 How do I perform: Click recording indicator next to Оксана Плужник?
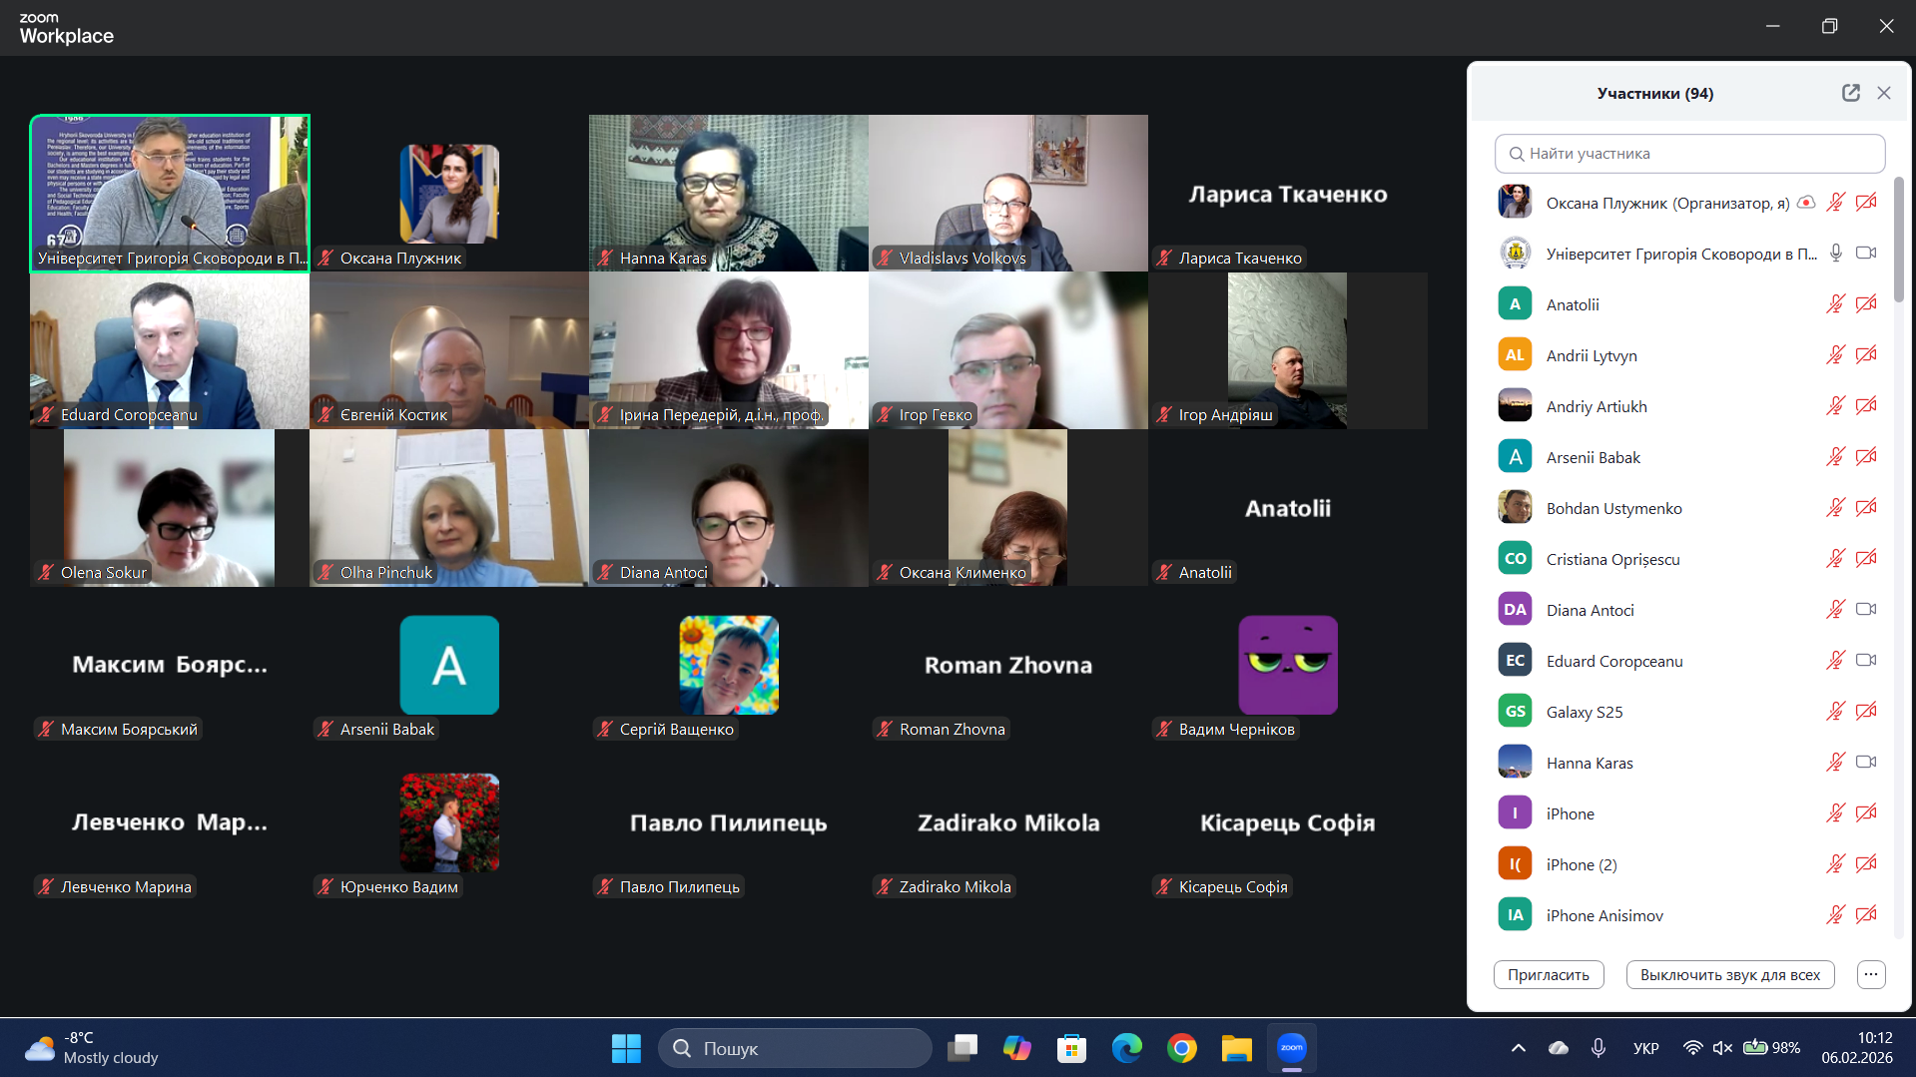1806,203
